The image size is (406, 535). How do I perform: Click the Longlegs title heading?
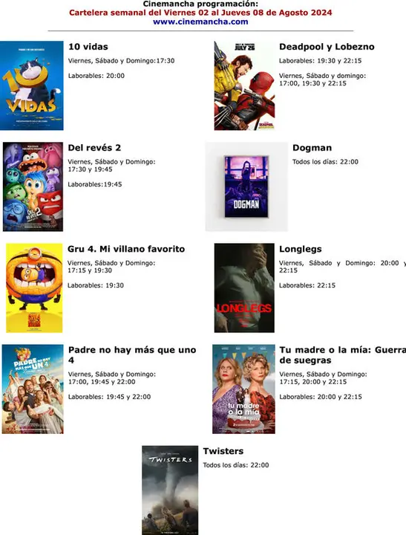click(x=301, y=249)
